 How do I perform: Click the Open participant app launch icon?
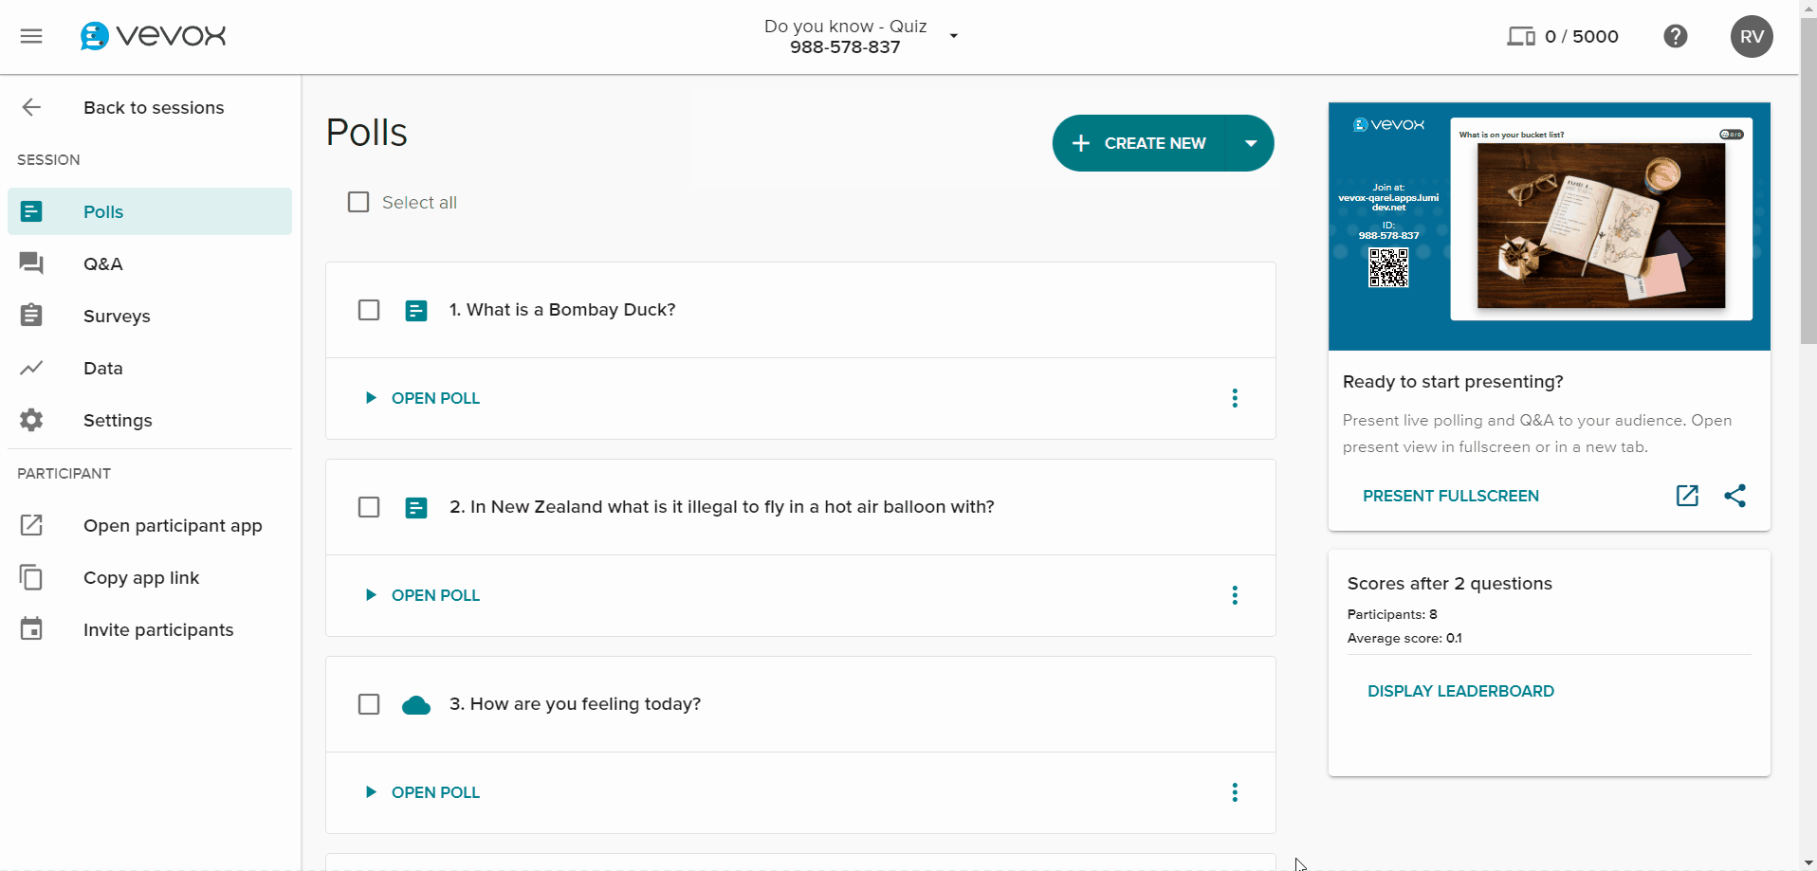(31, 525)
